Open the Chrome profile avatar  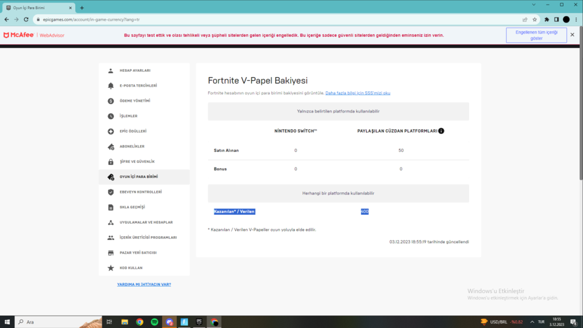tap(566, 19)
